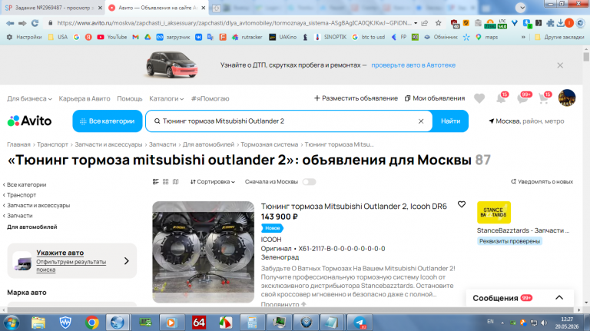
Task: Go back with the browser back arrow
Action: tap(10, 23)
